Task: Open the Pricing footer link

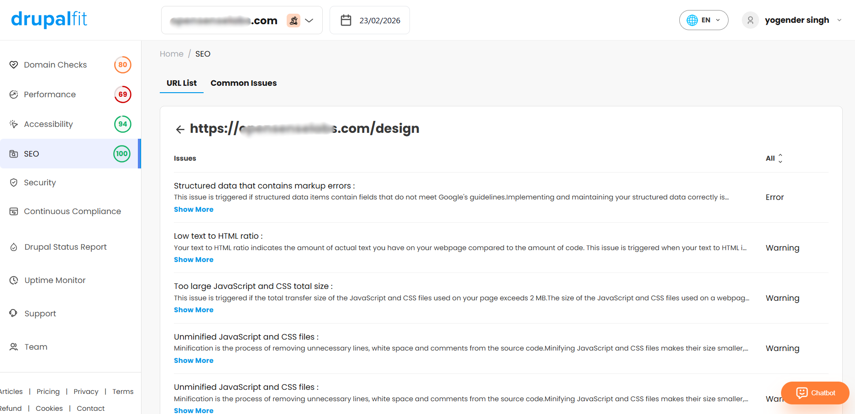Action: coord(48,392)
